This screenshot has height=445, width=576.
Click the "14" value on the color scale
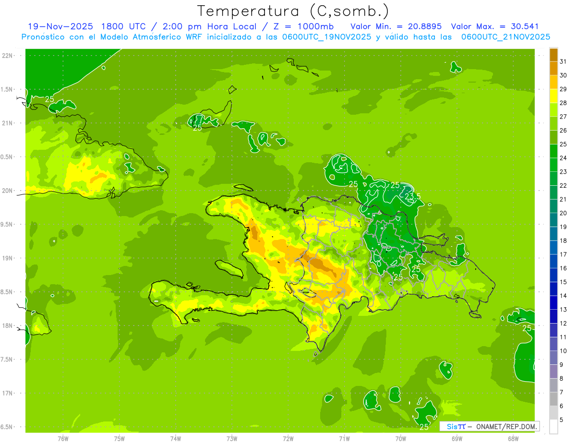tap(563, 296)
